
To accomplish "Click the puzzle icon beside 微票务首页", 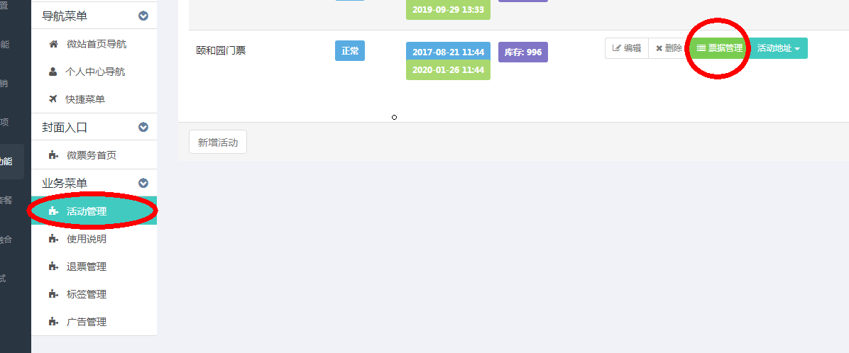I will coord(53,155).
